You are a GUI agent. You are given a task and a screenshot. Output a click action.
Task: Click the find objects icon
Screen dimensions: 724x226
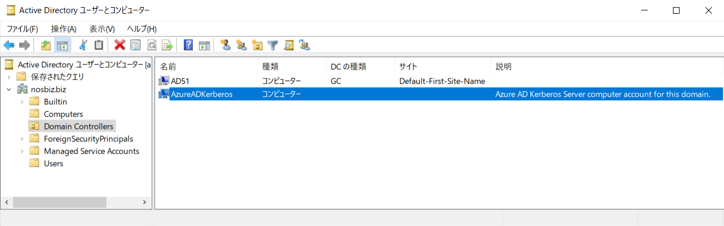(289, 45)
